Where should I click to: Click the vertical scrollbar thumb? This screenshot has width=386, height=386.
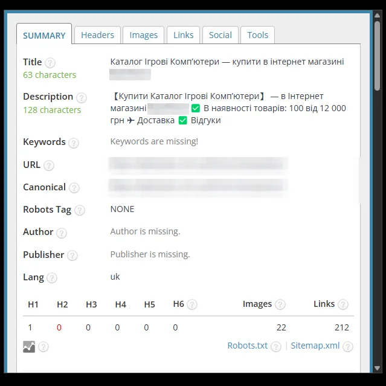coord(378,56)
